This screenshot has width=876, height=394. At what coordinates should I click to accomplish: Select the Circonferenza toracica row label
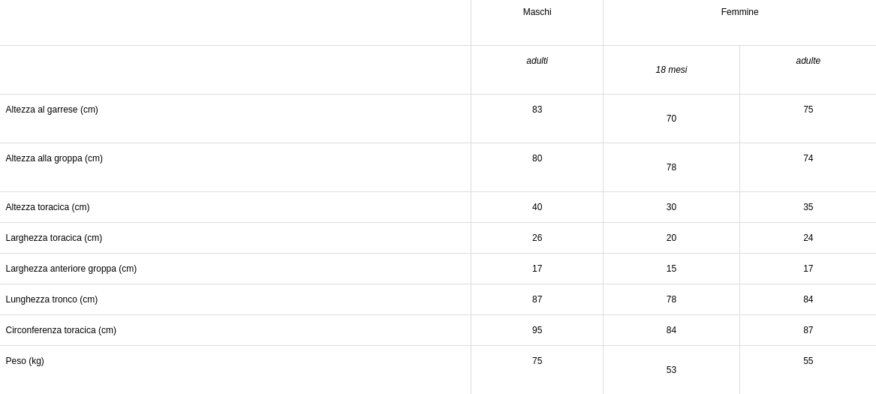(61, 330)
